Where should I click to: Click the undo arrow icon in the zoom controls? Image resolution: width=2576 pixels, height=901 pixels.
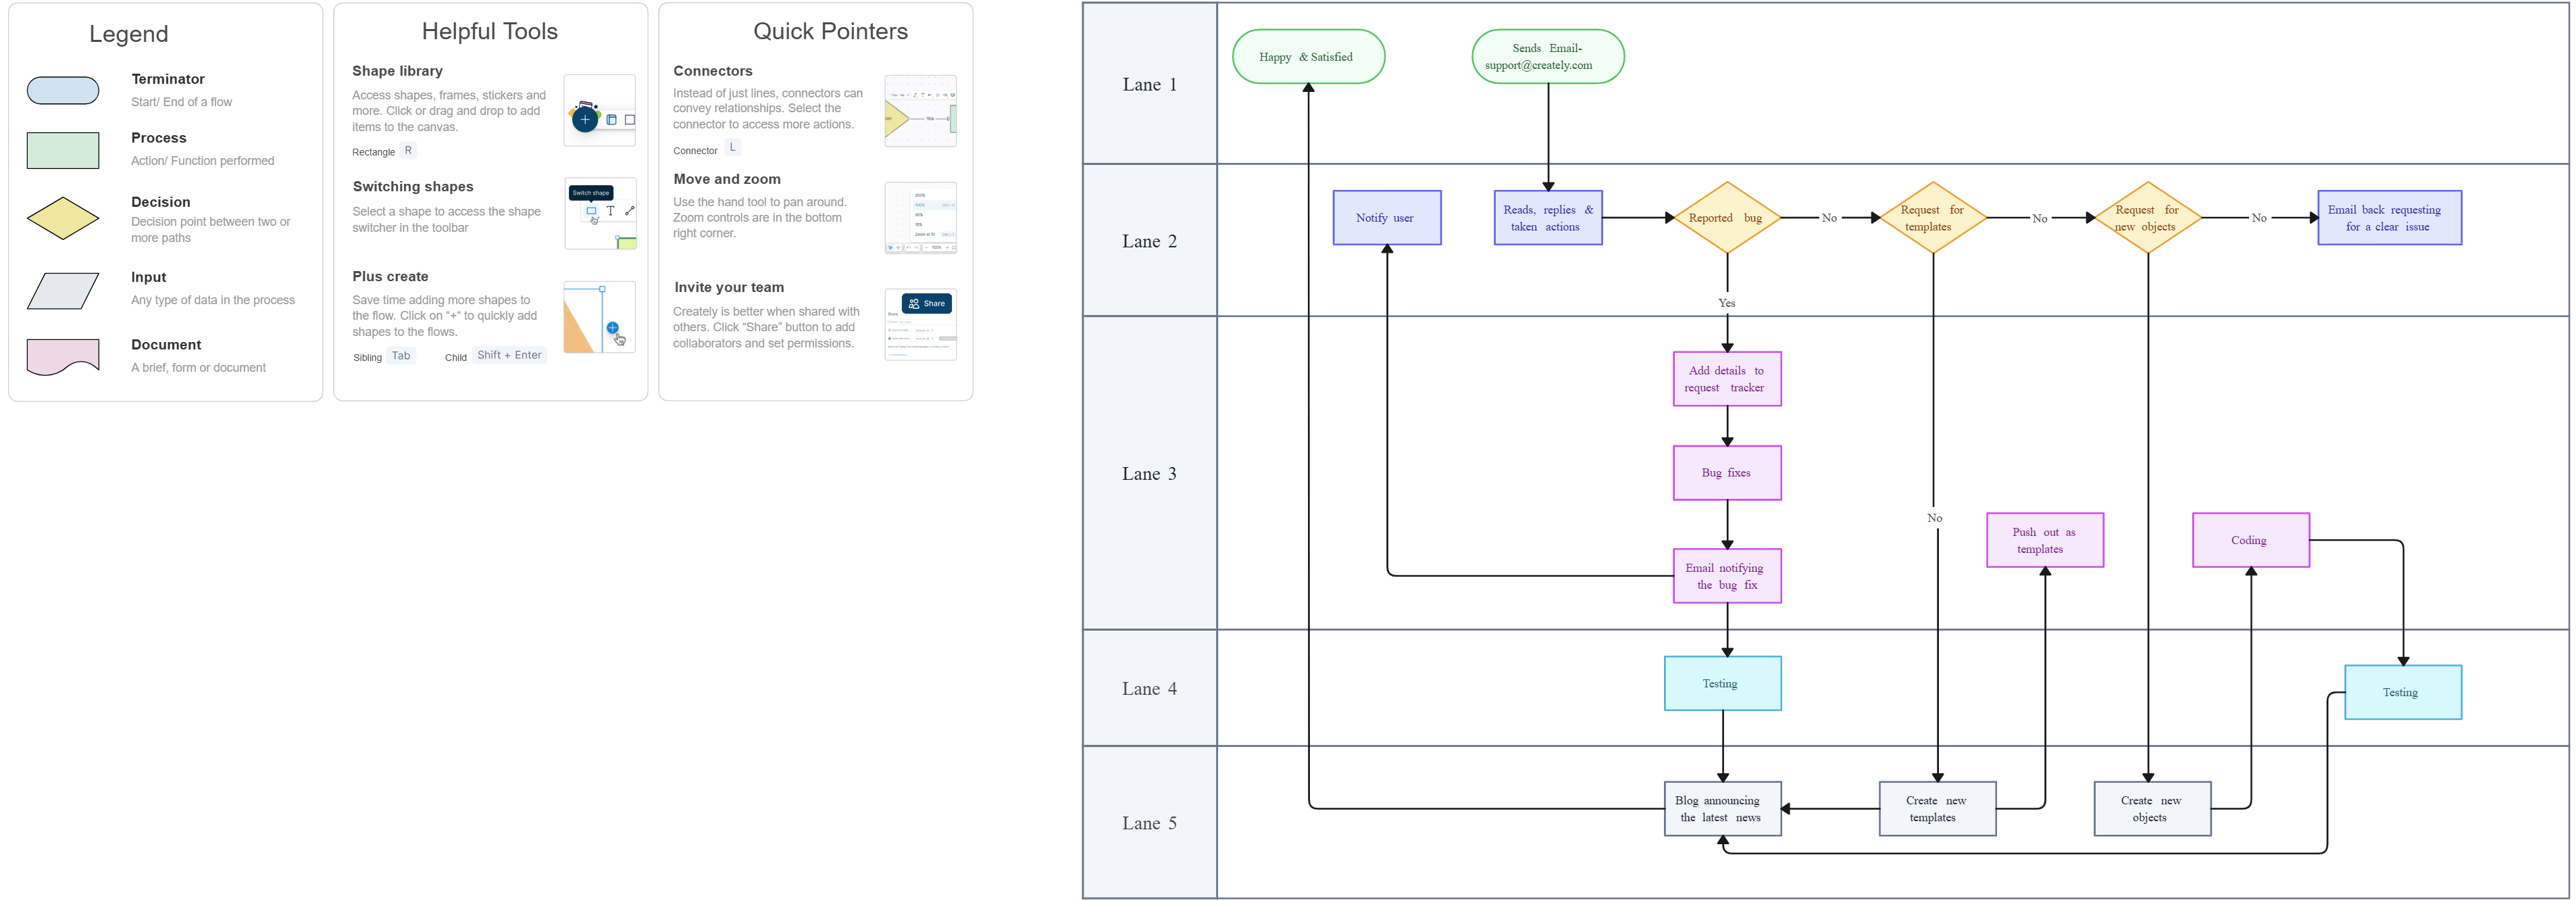tap(909, 247)
